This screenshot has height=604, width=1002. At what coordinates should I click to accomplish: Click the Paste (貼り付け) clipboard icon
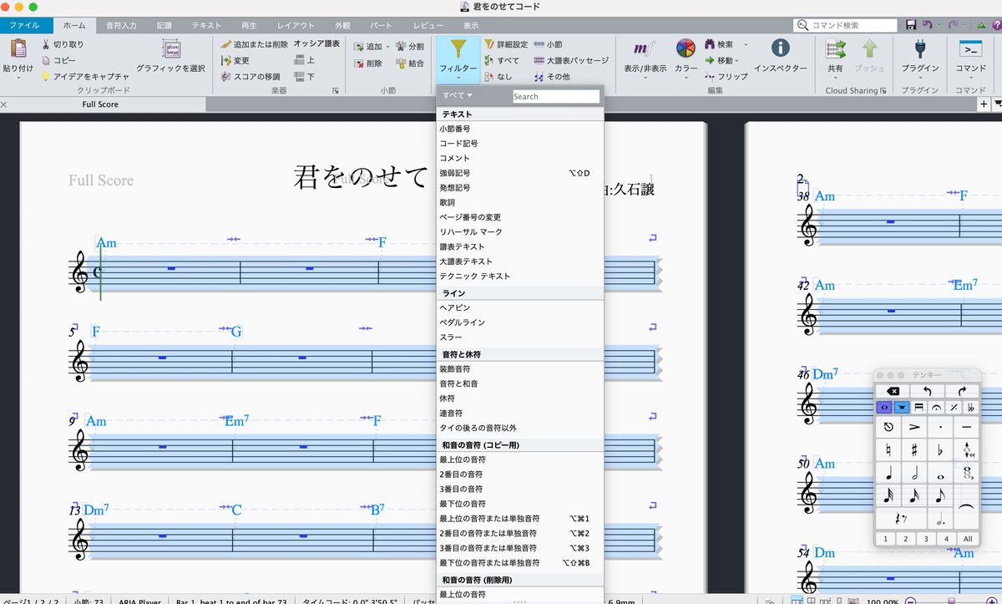(18, 48)
